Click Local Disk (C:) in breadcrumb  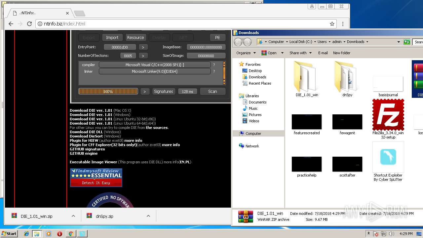tap(301, 42)
